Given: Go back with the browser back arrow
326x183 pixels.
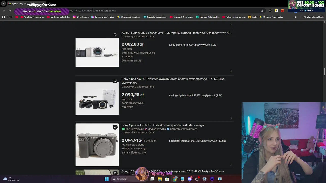Looking at the screenshot, I should click(4, 11).
